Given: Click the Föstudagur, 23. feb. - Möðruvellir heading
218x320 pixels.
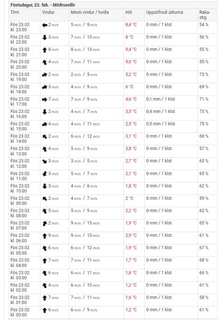Looking at the screenshot, I should point(43,5).
